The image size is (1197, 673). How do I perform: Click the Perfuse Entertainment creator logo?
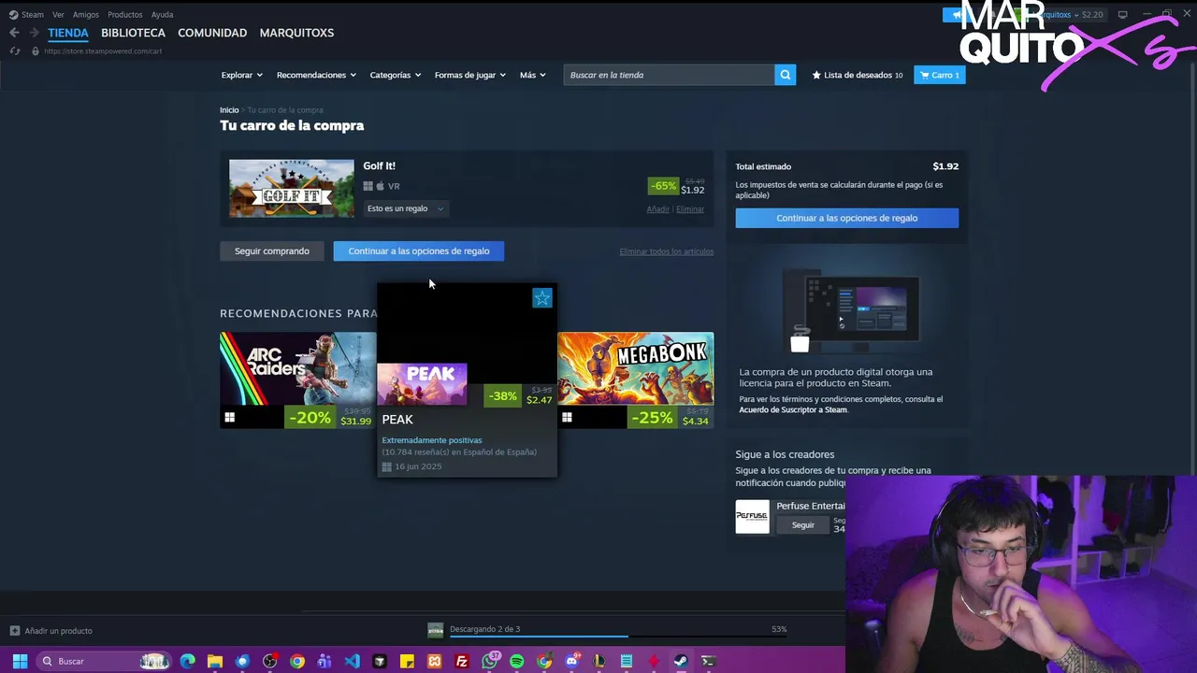(x=752, y=516)
